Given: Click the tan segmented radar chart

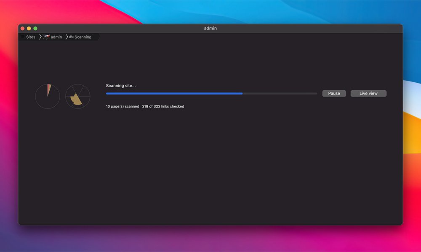Looking at the screenshot, I should (x=78, y=96).
